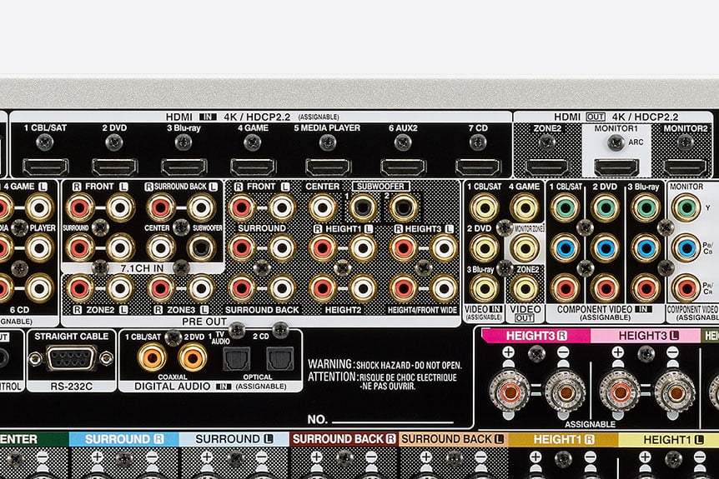Select the HDMI OUT ZONE2 port
Viewport: 719px width, 479px height.
[547, 167]
